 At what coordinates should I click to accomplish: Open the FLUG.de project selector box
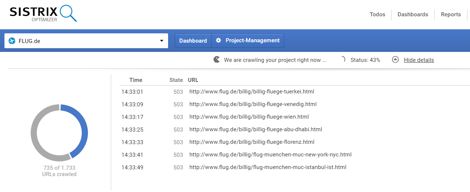pos(86,41)
